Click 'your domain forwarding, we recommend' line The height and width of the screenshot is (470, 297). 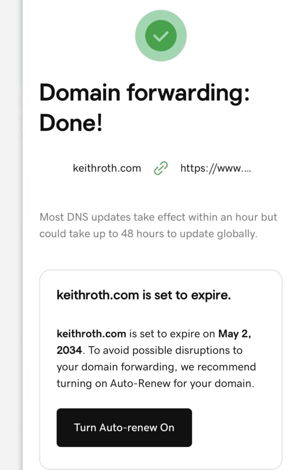pyautogui.click(x=156, y=367)
